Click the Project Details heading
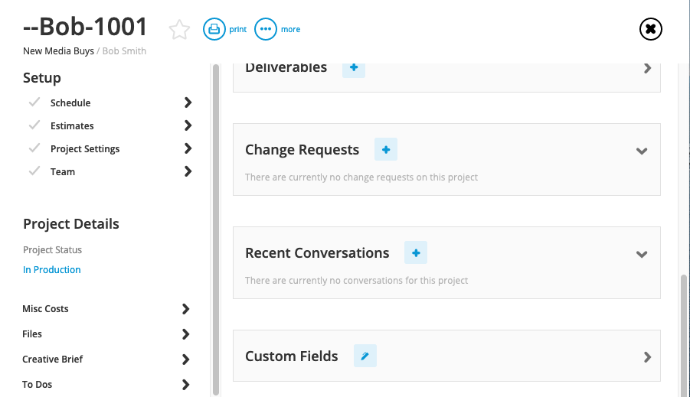This screenshot has width=690, height=397. [x=71, y=224]
